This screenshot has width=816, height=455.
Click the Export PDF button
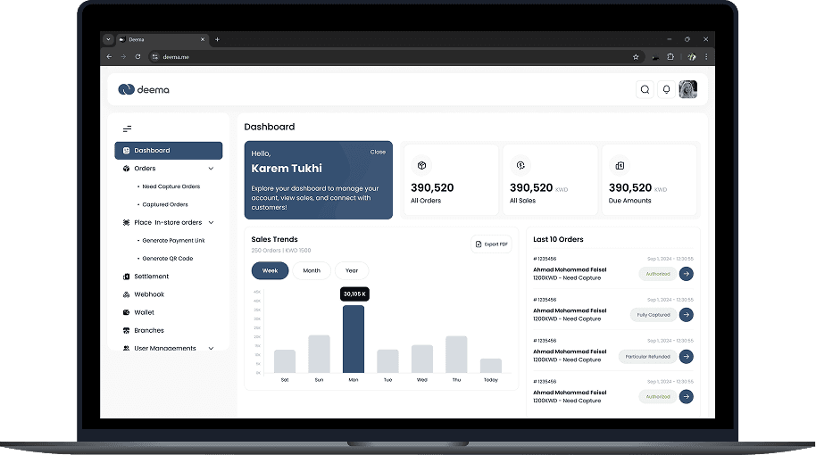point(492,244)
